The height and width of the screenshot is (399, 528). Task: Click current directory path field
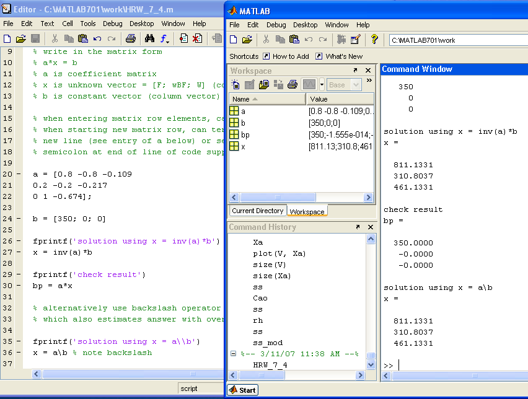pos(458,40)
